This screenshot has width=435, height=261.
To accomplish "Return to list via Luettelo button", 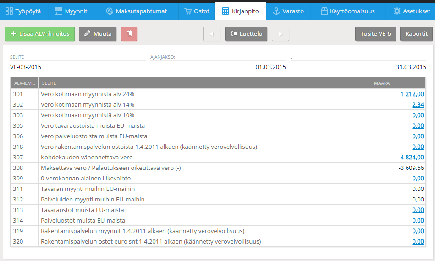I will coord(246,33).
